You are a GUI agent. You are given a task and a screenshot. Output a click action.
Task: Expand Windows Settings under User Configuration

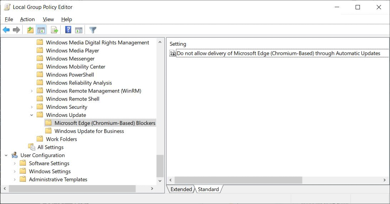(14, 171)
